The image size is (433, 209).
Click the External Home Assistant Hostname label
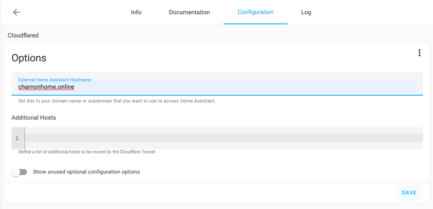click(55, 80)
